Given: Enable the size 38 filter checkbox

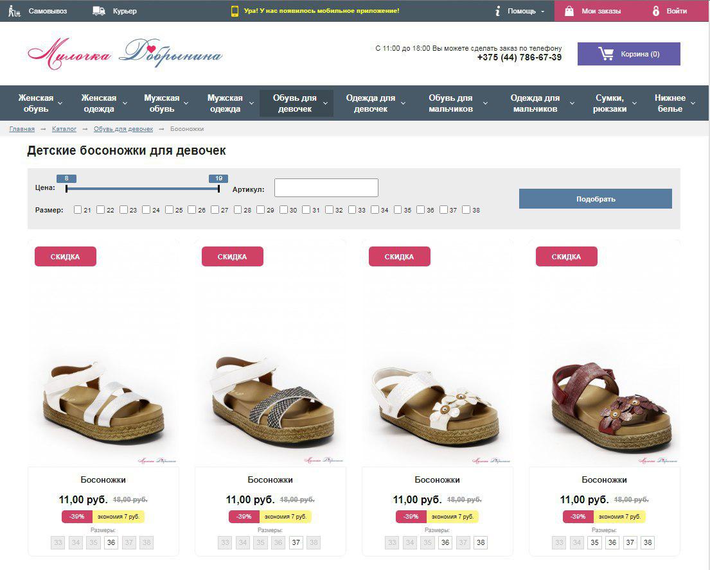Looking at the screenshot, I should [x=466, y=210].
